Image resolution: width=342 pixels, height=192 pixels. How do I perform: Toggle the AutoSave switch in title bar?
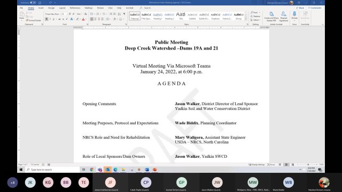pyautogui.click(x=33, y=3)
